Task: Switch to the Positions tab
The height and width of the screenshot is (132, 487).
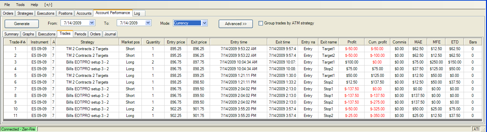Action: coord(65,13)
